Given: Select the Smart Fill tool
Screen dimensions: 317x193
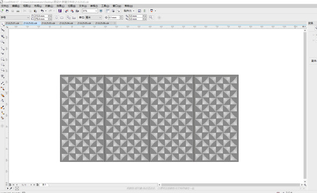Looking at the screenshot, I should tap(3, 118).
